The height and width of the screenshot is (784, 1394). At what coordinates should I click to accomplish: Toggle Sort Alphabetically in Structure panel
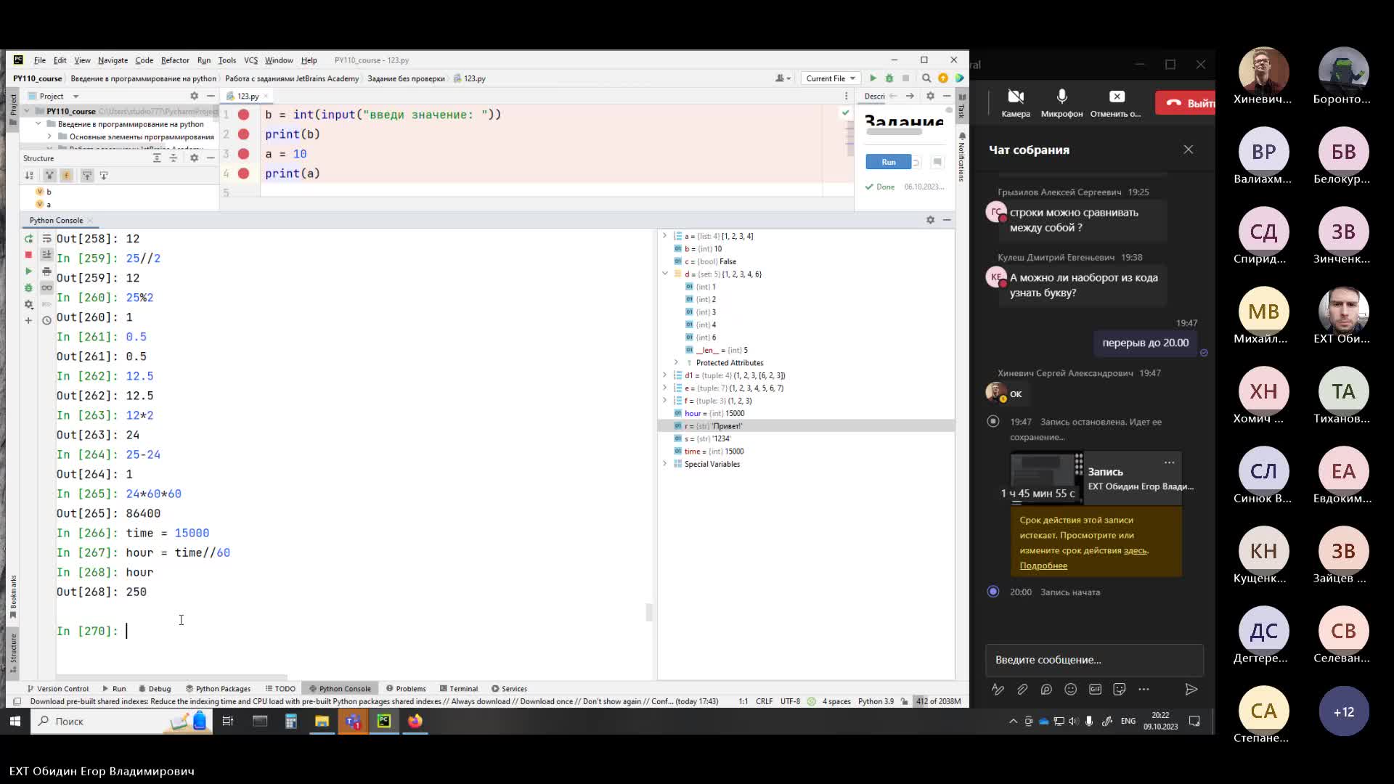click(29, 175)
